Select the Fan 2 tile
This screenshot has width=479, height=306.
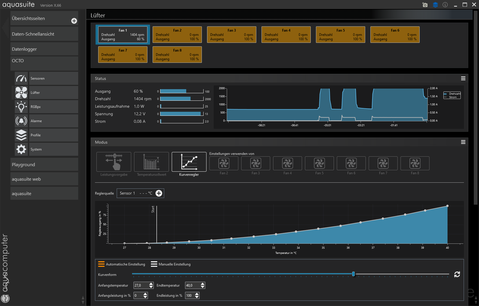pos(177,35)
